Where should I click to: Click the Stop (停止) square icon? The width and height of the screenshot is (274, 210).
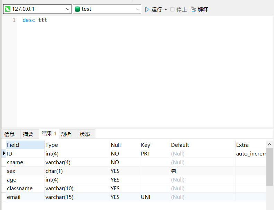172,9
